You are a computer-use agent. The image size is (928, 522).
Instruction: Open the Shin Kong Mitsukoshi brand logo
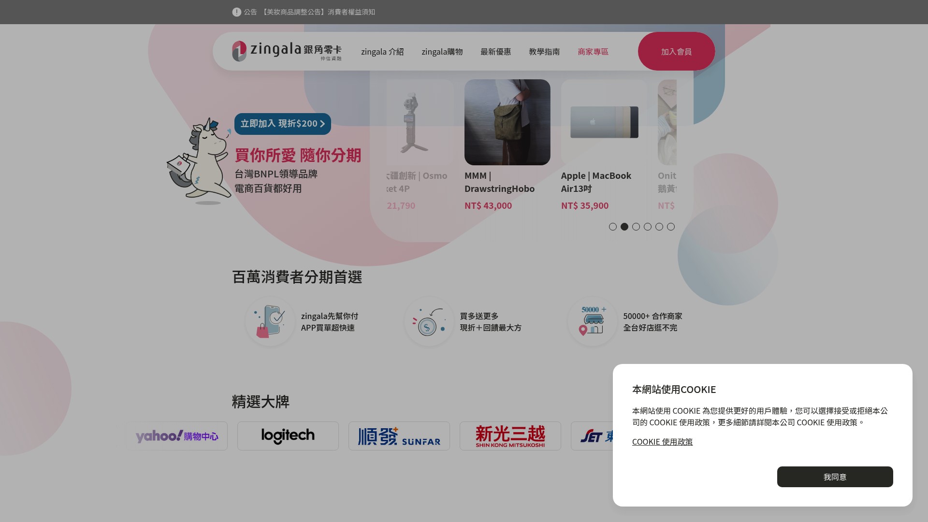(x=510, y=436)
